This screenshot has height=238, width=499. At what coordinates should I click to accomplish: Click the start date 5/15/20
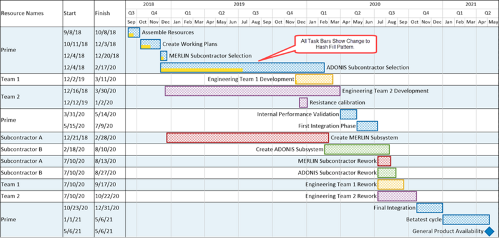pyautogui.click(x=73, y=126)
